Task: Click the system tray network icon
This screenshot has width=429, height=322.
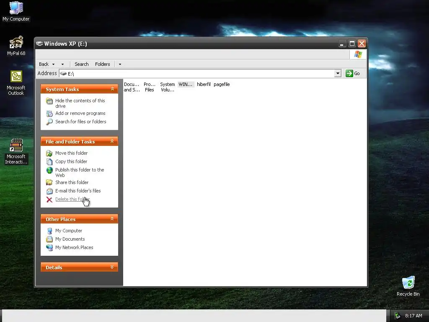Action: pyautogui.click(x=397, y=316)
